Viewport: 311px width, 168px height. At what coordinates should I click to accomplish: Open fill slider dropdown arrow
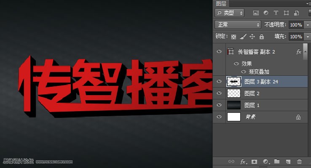308,37
